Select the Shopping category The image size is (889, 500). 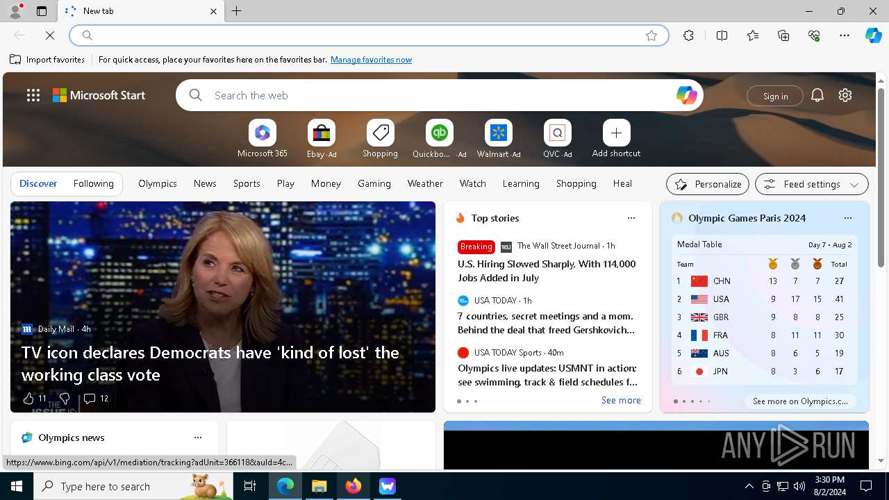click(x=576, y=183)
